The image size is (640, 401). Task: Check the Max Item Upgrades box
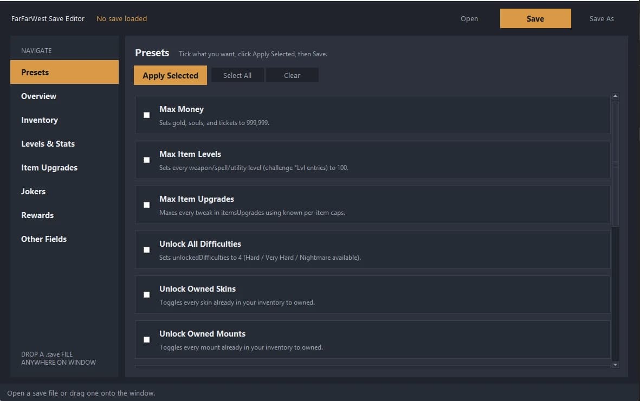tap(146, 205)
